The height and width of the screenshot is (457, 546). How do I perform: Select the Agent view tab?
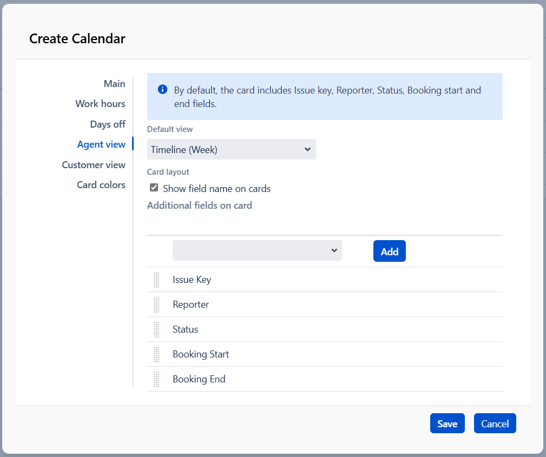point(101,144)
